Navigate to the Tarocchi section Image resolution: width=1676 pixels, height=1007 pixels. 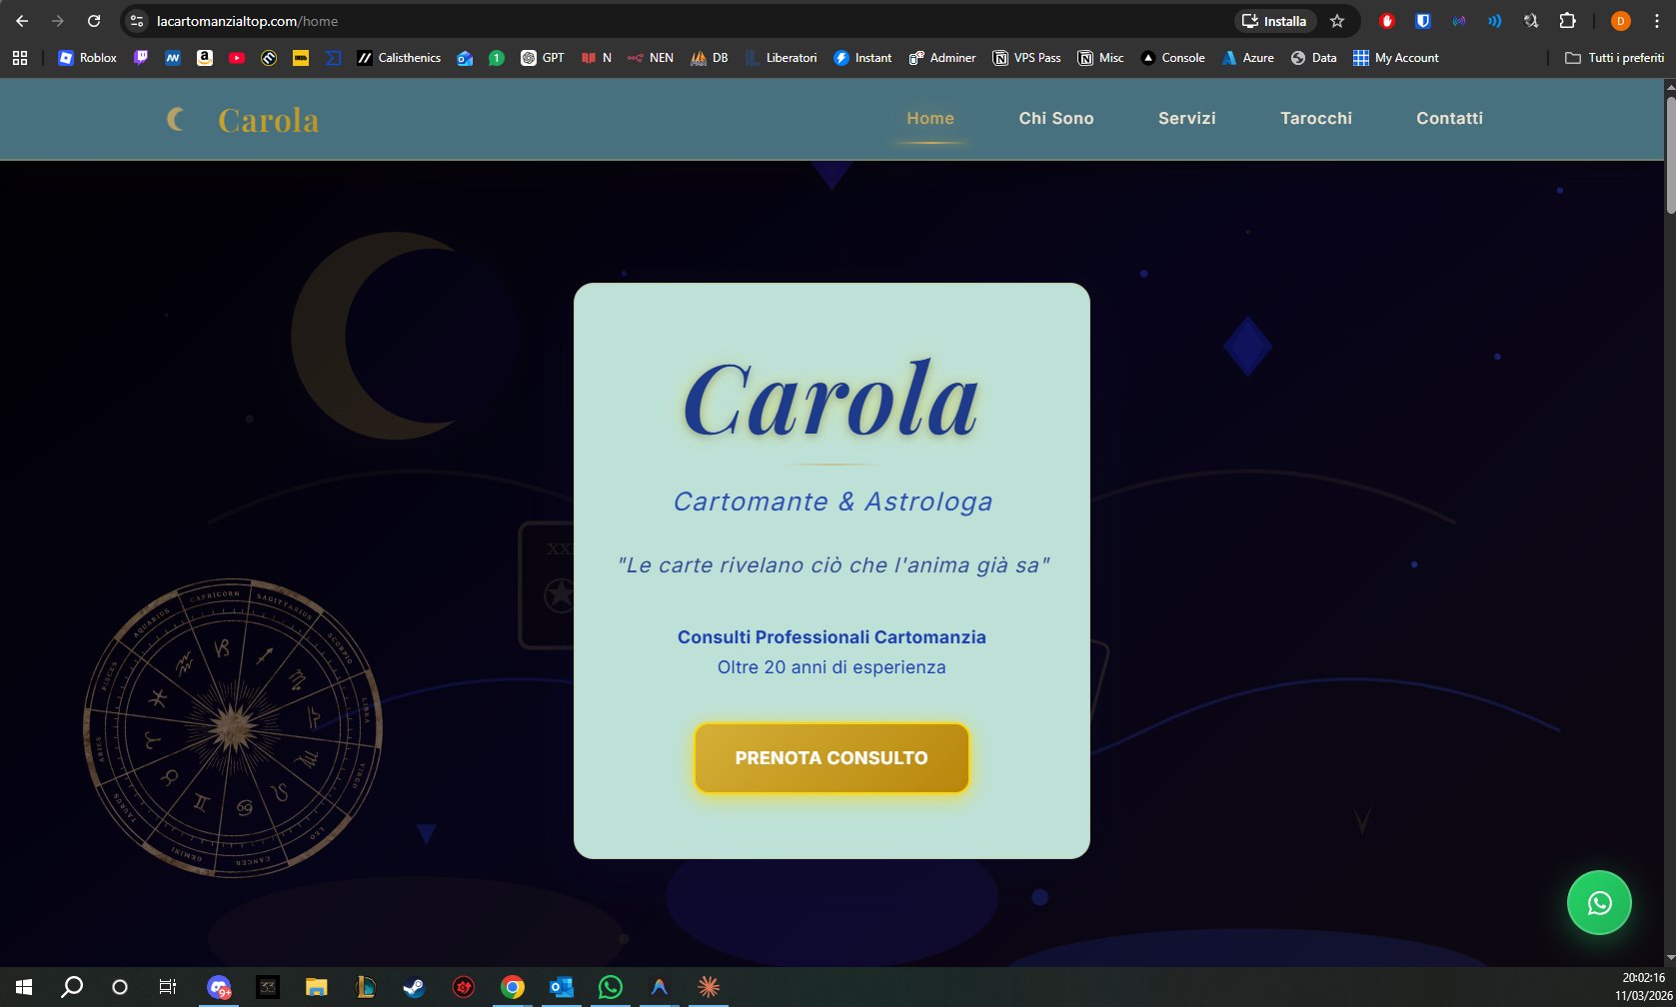(1315, 118)
